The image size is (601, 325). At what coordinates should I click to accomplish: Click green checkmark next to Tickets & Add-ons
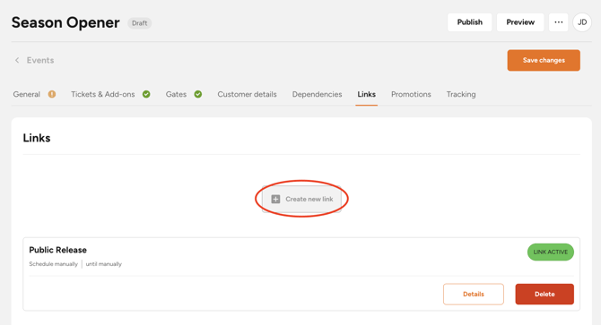pyautogui.click(x=146, y=94)
